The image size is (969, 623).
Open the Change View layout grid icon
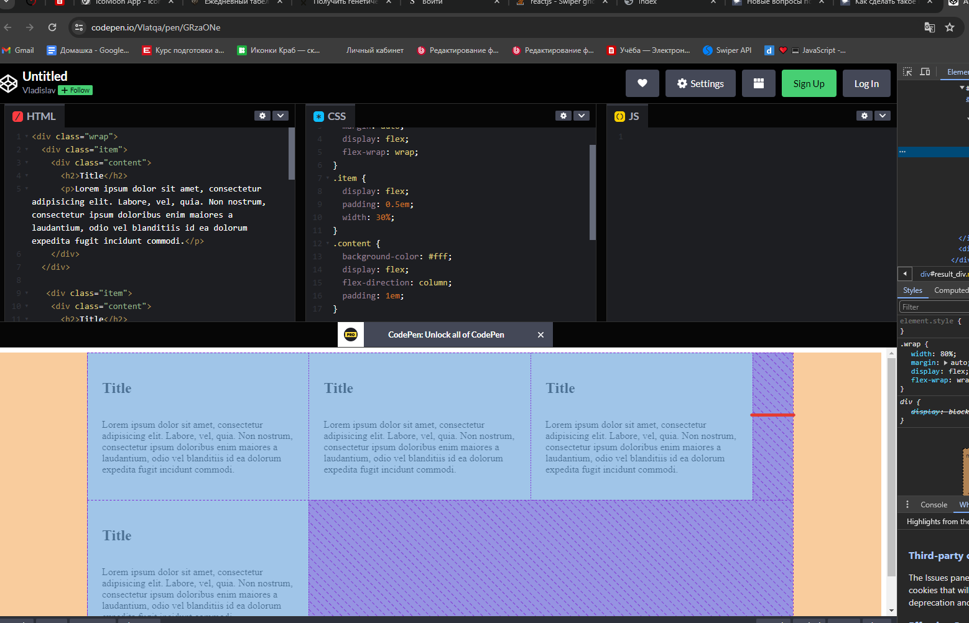point(759,83)
